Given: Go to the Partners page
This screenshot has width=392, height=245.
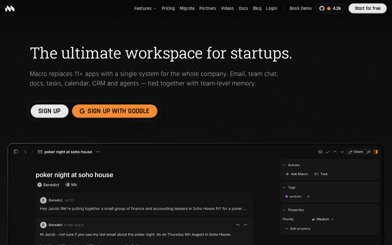Looking at the screenshot, I should (x=208, y=8).
